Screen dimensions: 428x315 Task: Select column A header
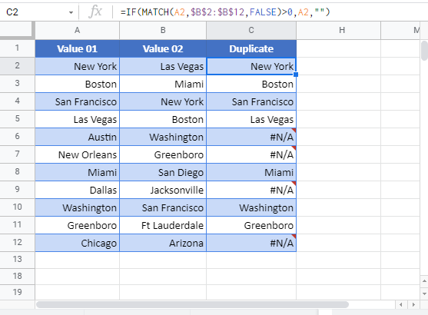point(78,30)
